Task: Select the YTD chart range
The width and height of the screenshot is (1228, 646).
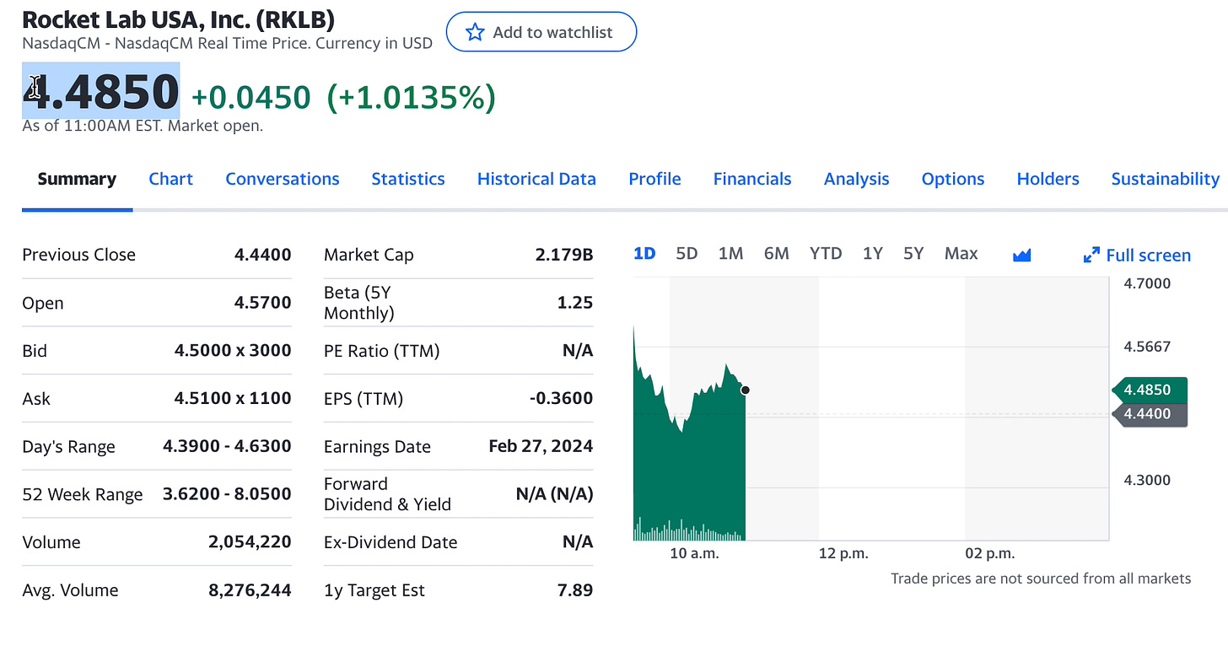Action: pos(826,253)
